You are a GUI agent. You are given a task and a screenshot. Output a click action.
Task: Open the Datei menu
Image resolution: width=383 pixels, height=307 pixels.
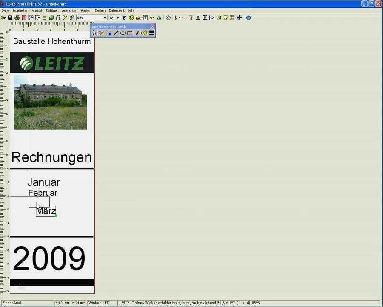pyautogui.click(x=6, y=10)
